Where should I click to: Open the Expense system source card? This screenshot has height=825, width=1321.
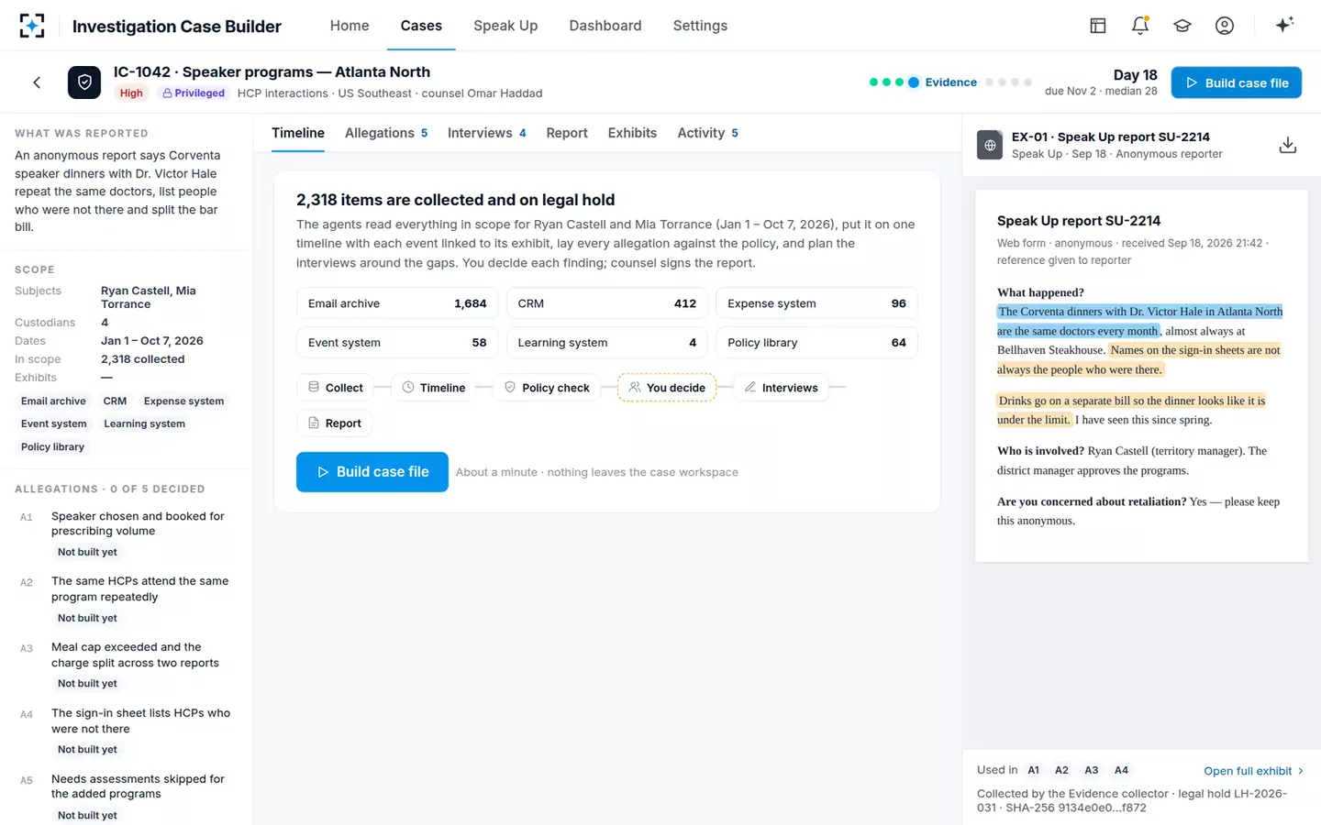point(816,303)
